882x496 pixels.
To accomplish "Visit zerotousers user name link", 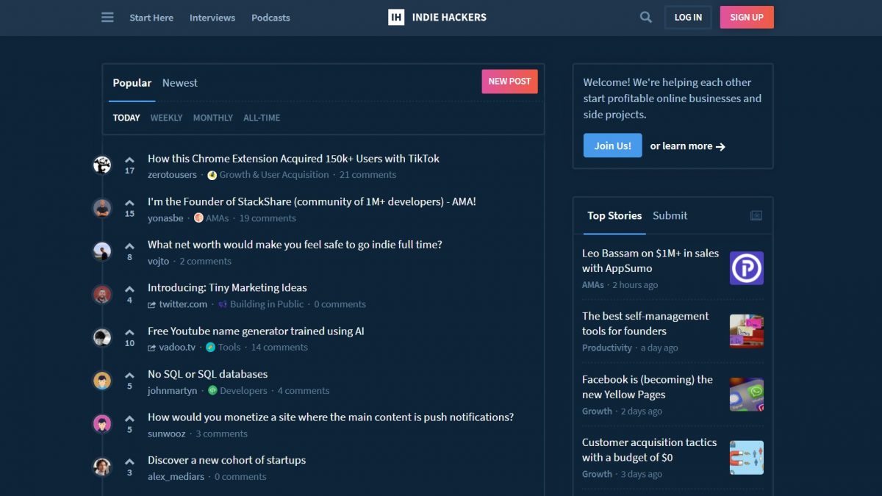I will point(172,175).
